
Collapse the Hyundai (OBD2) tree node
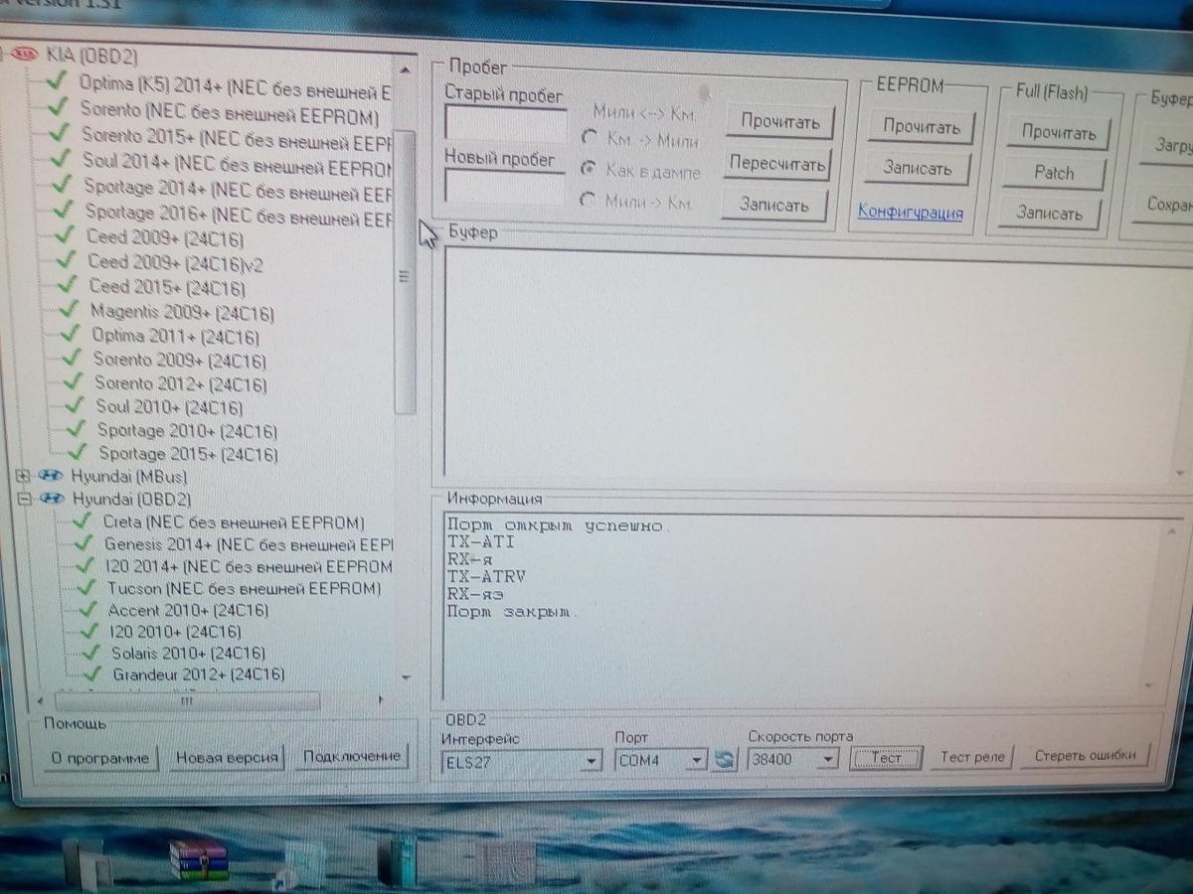26,499
